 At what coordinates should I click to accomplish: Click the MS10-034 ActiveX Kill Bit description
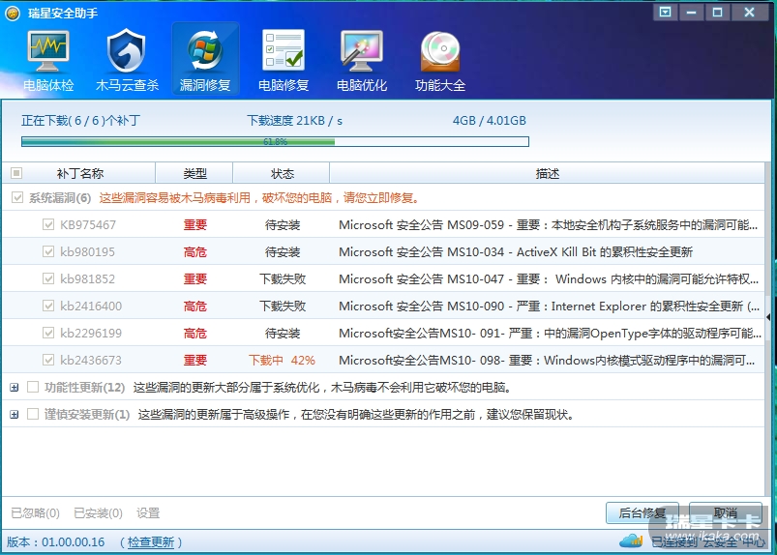click(x=516, y=251)
